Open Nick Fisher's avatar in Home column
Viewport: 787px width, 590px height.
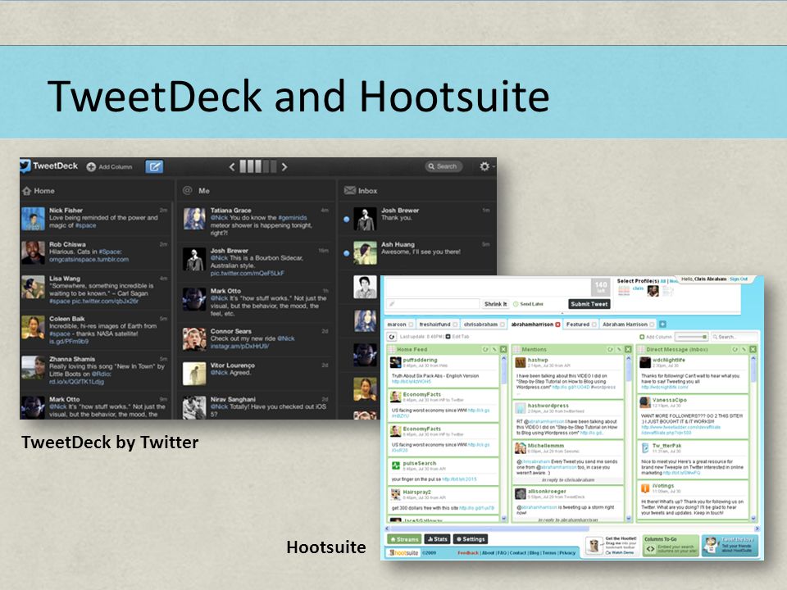pos(33,219)
